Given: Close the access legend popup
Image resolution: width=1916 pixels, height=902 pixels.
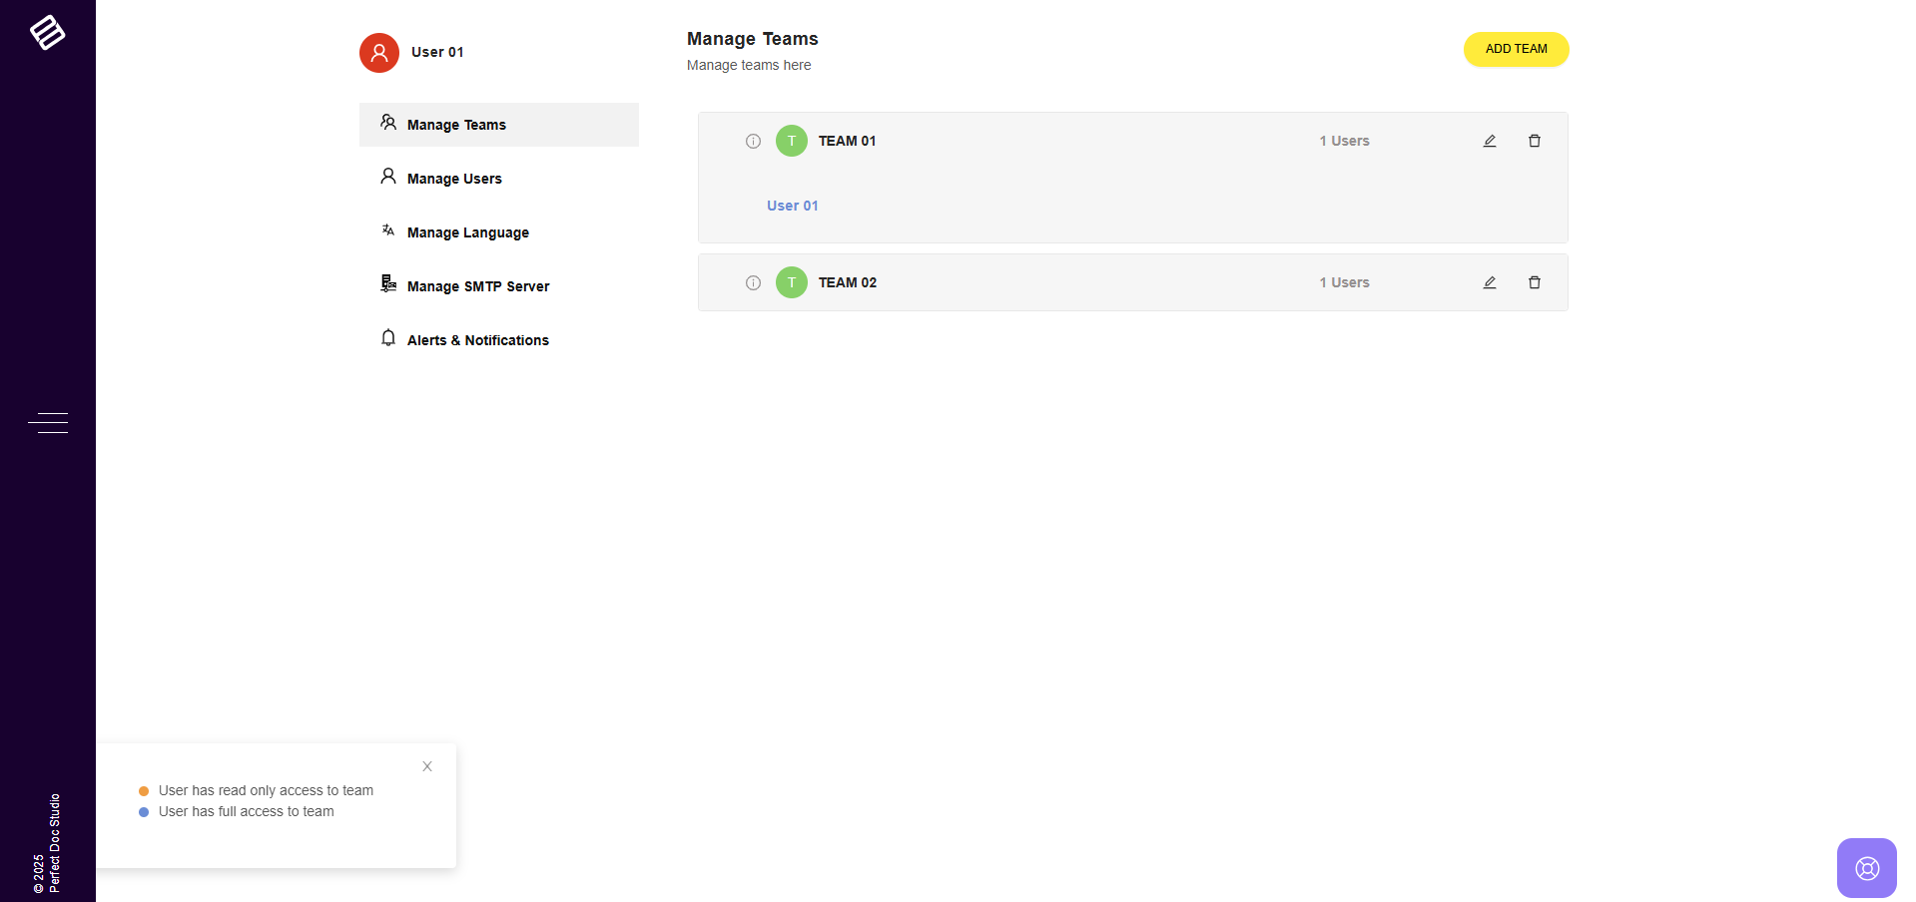Looking at the screenshot, I should [427, 766].
